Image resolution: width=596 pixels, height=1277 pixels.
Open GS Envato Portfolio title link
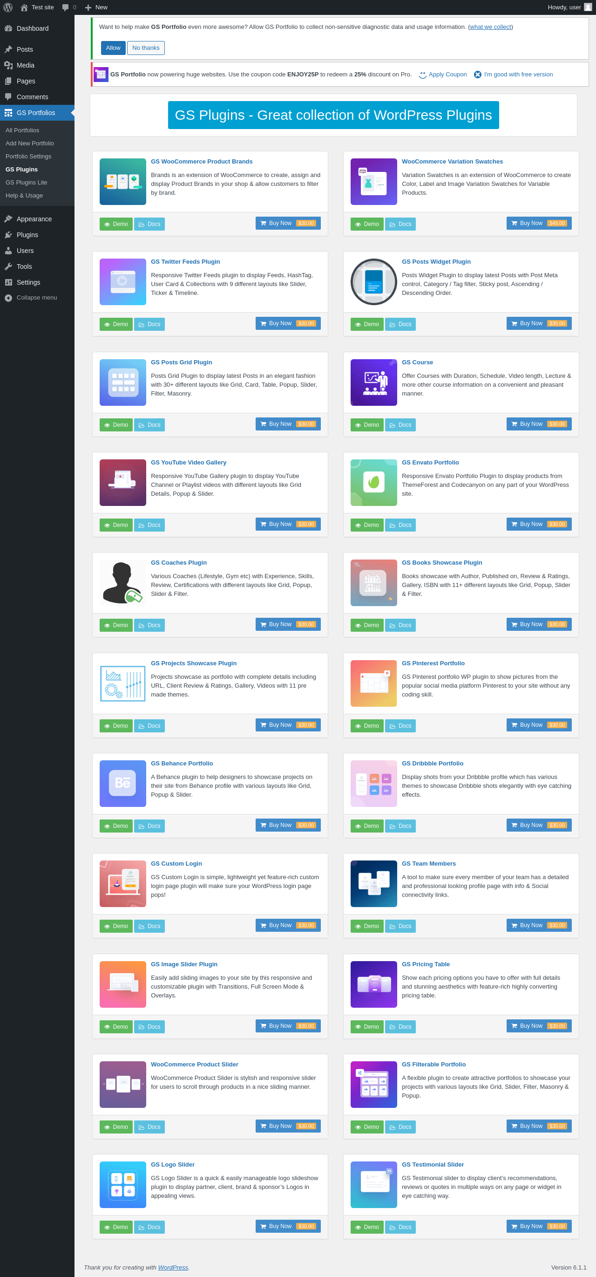click(x=430, y=462)
